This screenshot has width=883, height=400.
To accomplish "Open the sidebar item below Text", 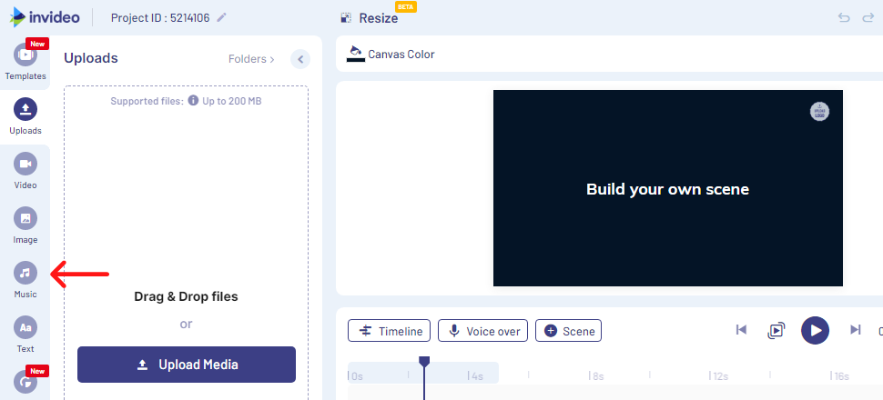I will 25,383.
